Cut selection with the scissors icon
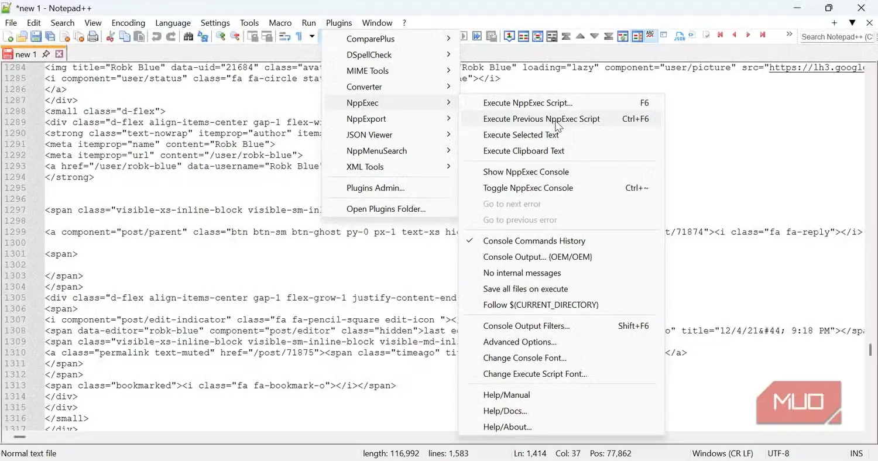Image resolution: width=878 pixels, height=461 pixels. click(x=110, y=36)
